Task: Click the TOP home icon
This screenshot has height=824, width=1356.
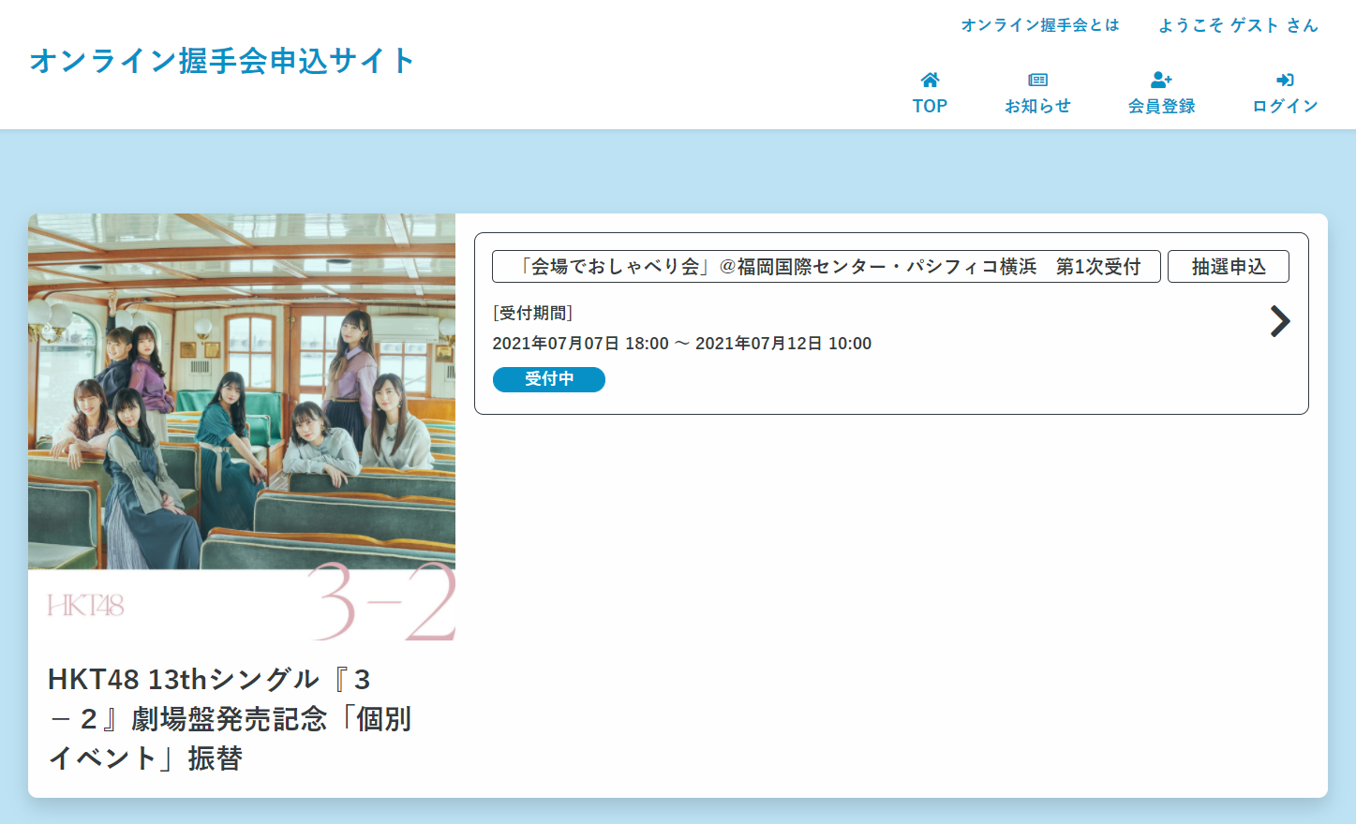Action: point(930,80)
